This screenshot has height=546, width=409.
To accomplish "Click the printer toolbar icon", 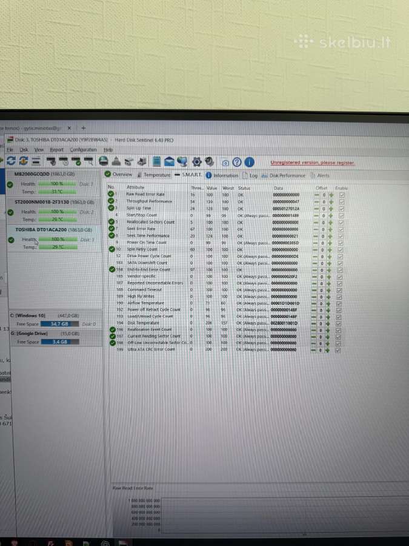I will click(142, 161).
